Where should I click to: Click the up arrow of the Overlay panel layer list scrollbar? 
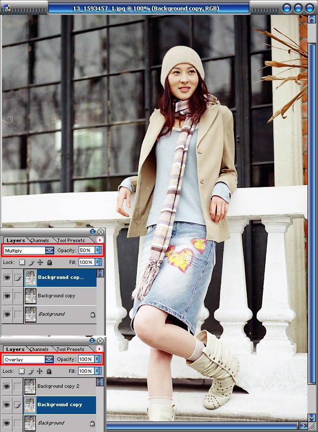[100, 382]
